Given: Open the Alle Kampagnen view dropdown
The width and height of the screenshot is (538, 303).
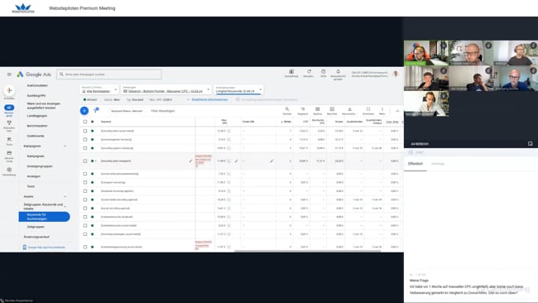Looking at the screenshot, I should (x=99, y=90).
